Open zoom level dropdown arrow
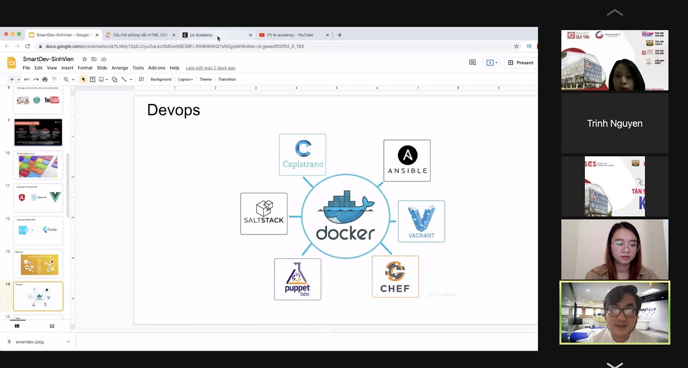Viewport: 688px width, 368px height. (73, 80)
